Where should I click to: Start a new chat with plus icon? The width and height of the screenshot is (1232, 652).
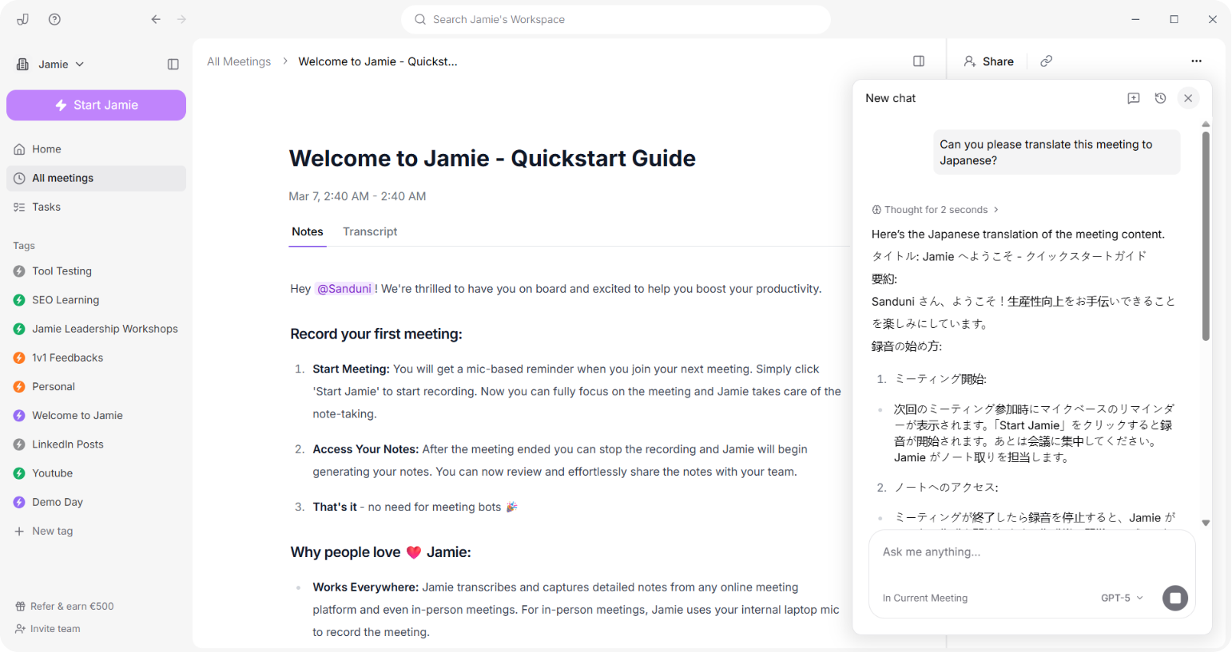1133,98
